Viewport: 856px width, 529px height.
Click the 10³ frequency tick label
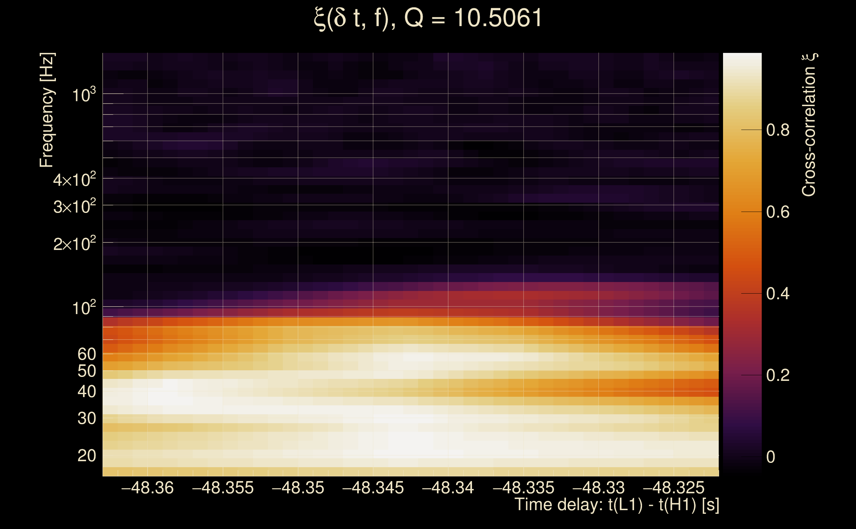coord(83,95)
